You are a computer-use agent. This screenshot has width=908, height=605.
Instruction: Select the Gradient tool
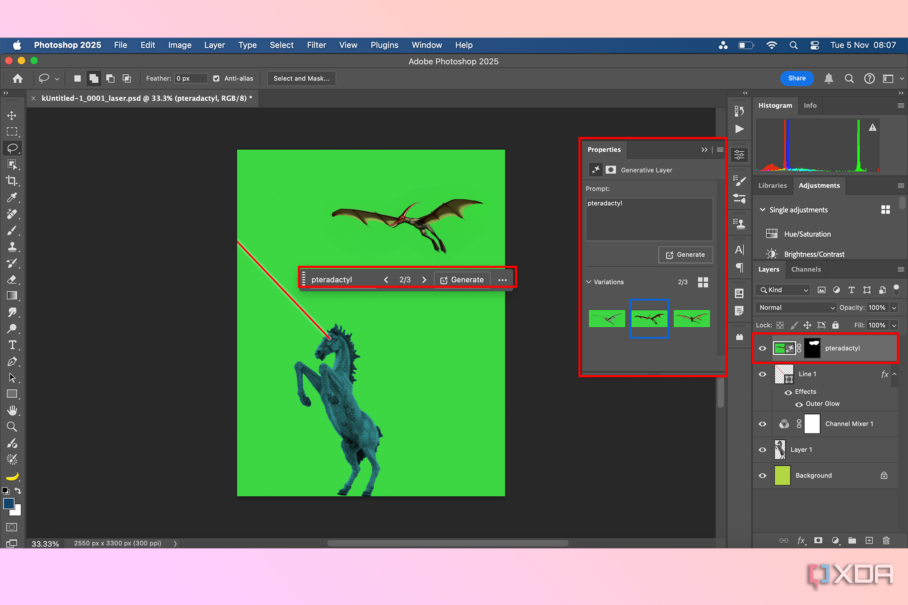click(12, 296)
